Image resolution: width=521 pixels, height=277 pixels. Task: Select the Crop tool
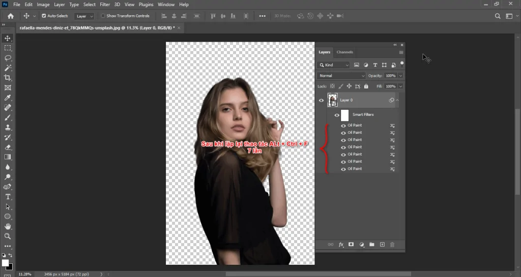click(x=8, y=78)
